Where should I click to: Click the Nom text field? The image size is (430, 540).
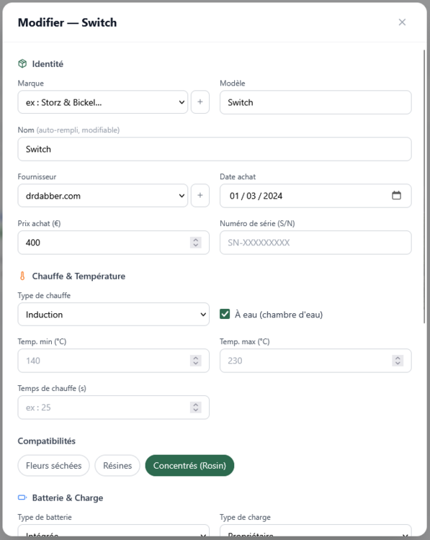215,149
